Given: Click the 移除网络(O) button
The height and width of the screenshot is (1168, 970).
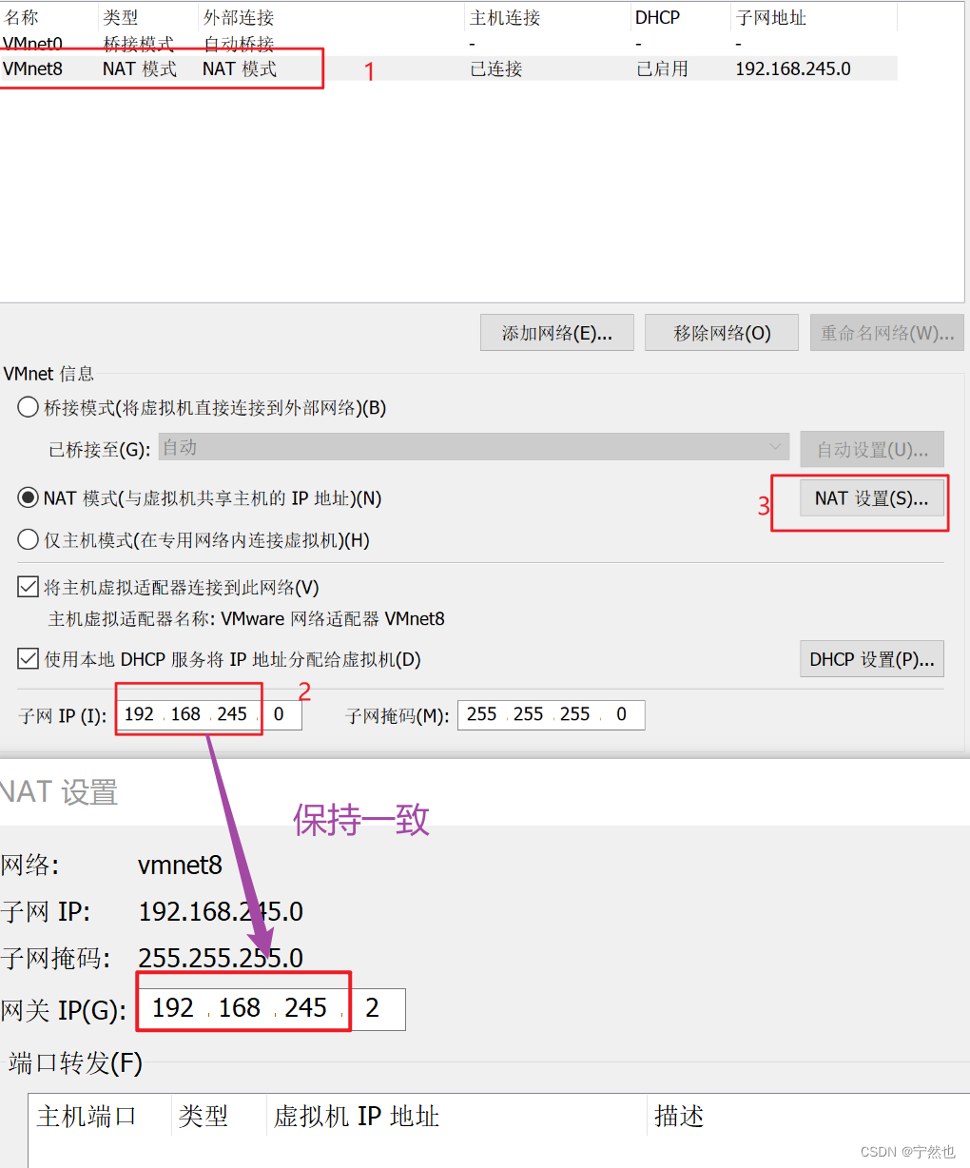Looking at the screenshot, I should [x=722, y=333].
